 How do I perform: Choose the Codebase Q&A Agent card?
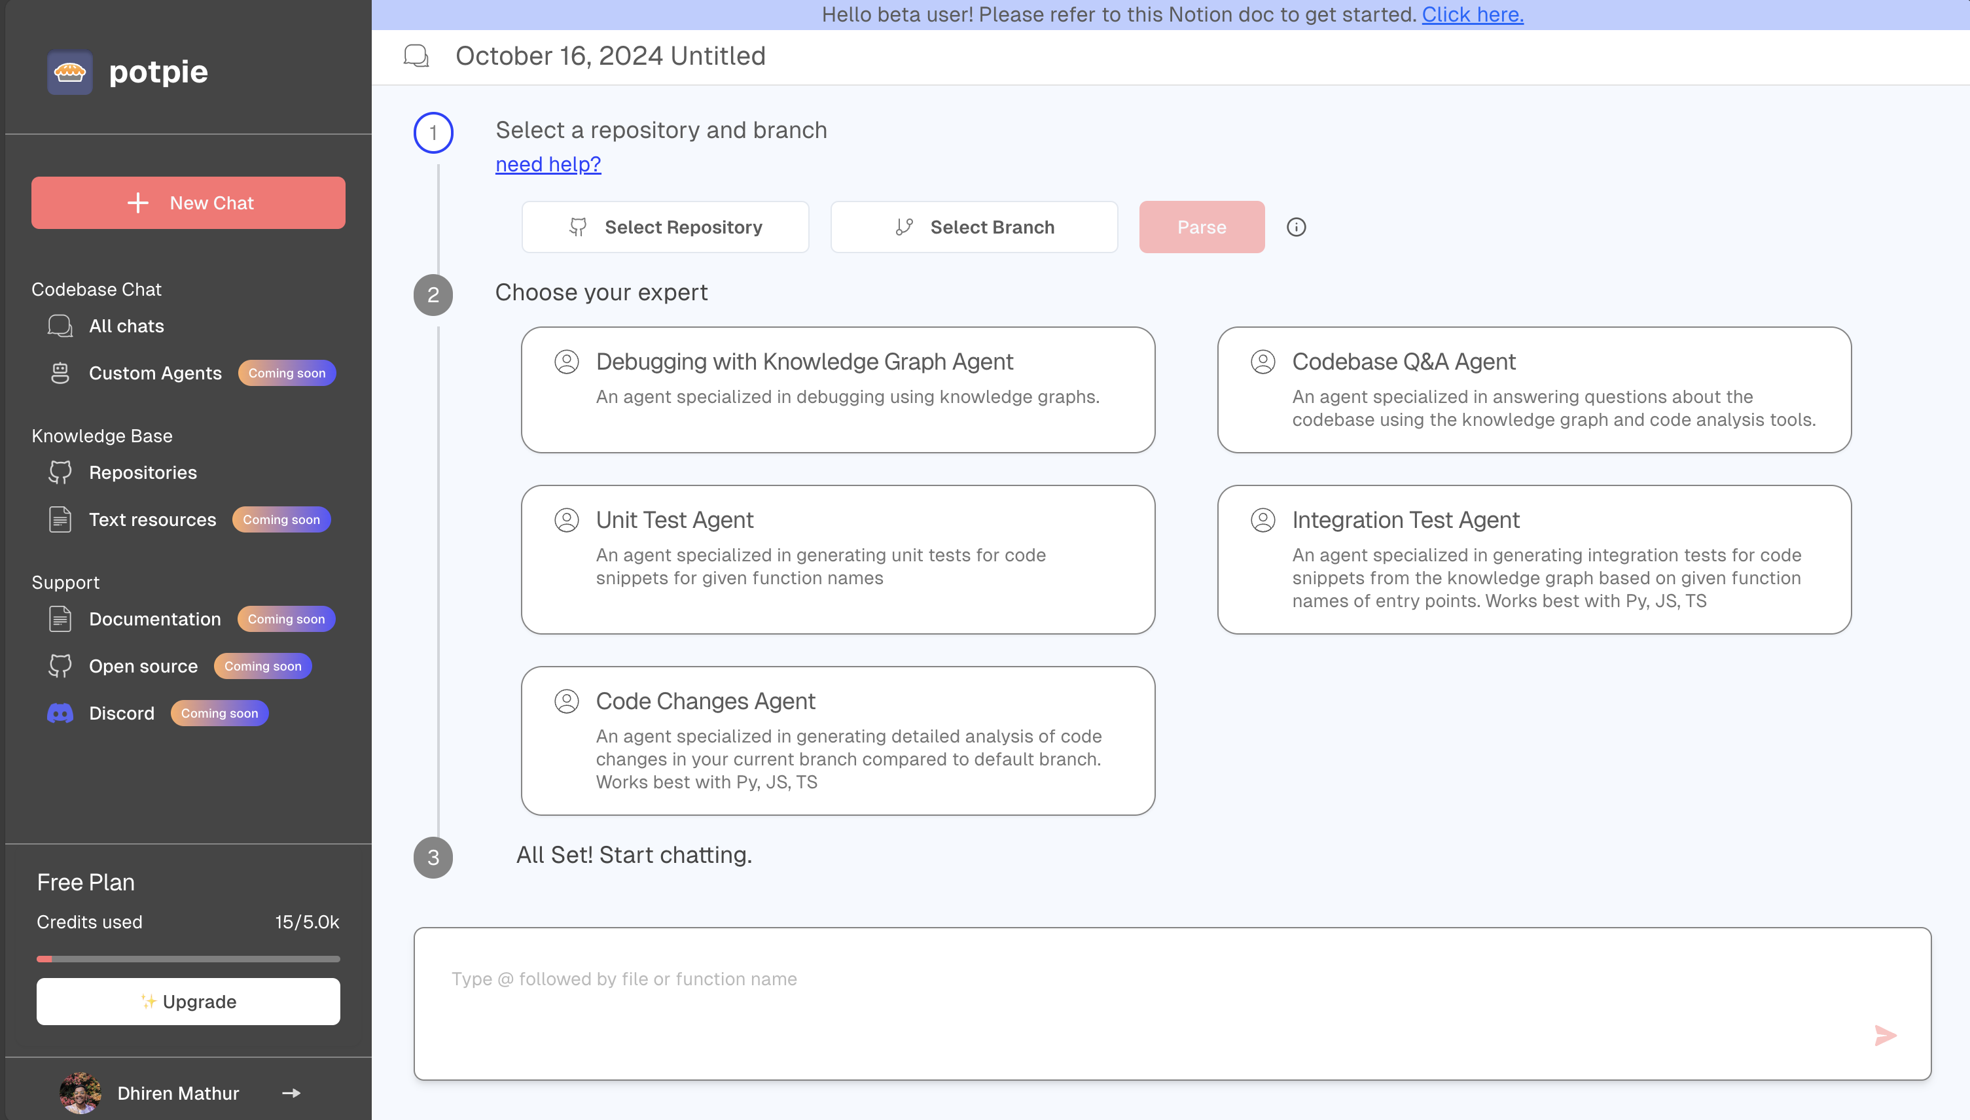click(1533, 390)
